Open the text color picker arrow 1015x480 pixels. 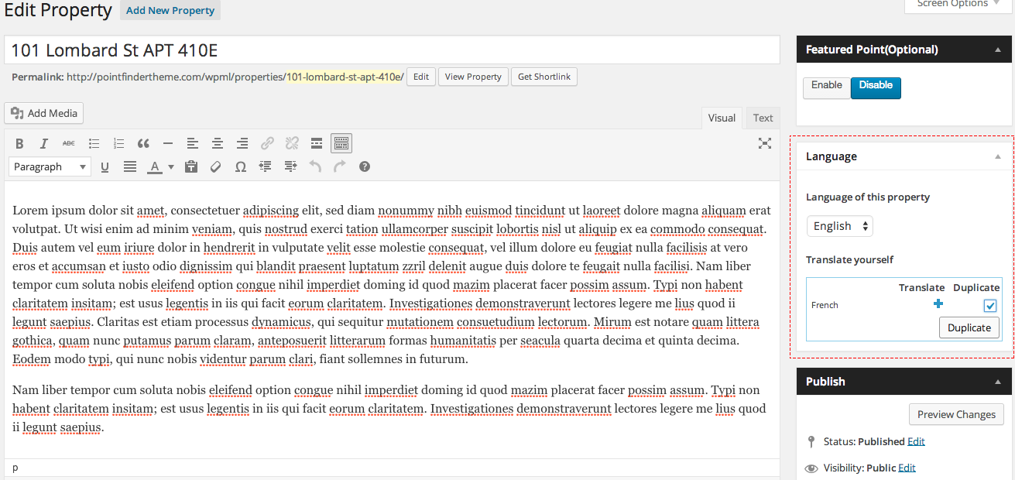(x=171, y=166)
